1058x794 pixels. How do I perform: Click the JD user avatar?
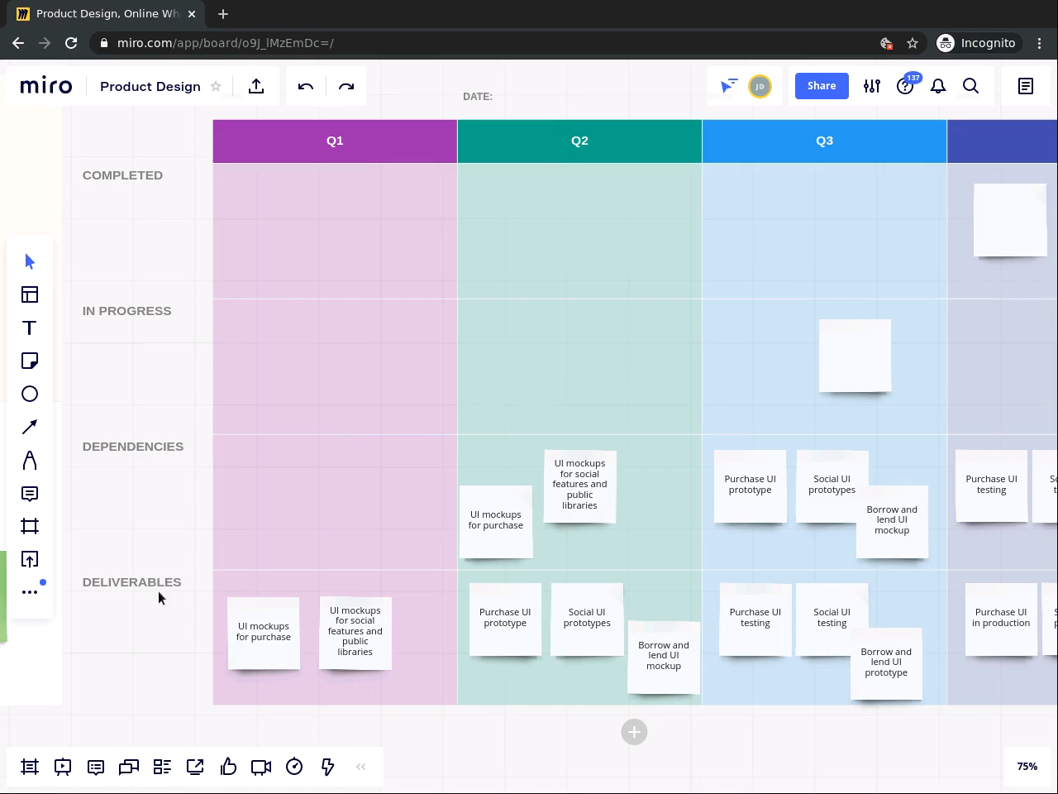760,86
